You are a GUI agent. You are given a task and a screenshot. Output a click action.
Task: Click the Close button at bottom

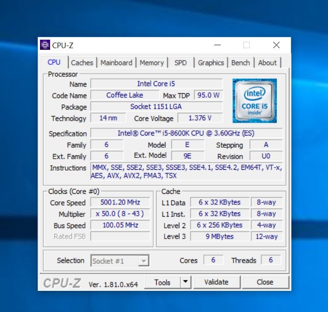265,282
